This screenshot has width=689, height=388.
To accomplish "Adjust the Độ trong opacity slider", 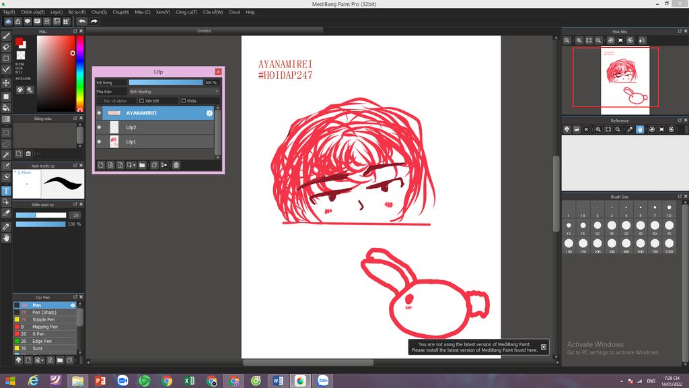I will pyautogui.click(x=166, y=82).
